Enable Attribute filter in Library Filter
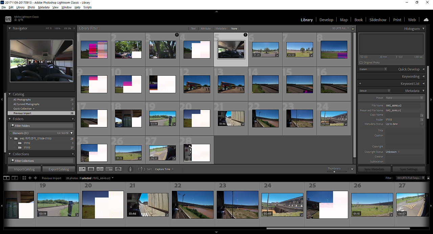Image resolution: width=433 pixels, height=234 pixels. (x=206, y=29)
